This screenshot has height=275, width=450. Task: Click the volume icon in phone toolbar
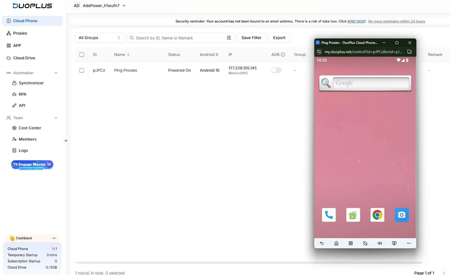click(380, 243)
